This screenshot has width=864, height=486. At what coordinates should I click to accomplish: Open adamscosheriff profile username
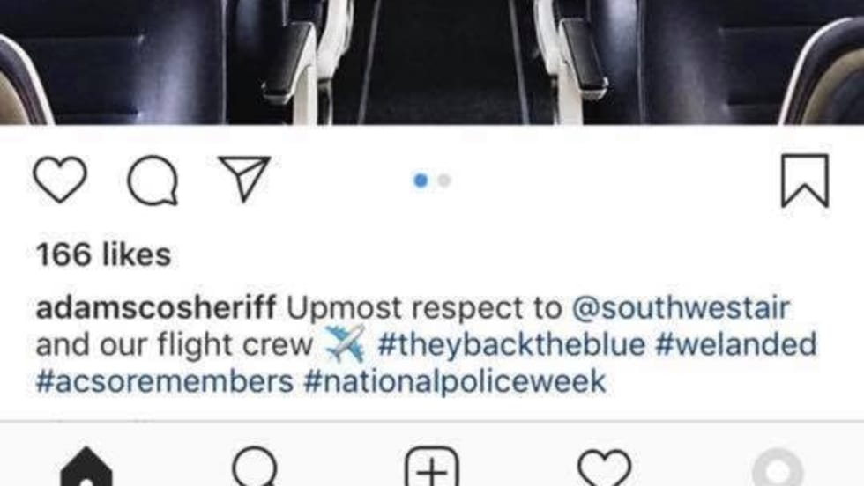pyautogui.click(x=156, y=307)
